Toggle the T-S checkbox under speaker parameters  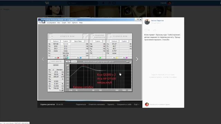coord(63,91)
